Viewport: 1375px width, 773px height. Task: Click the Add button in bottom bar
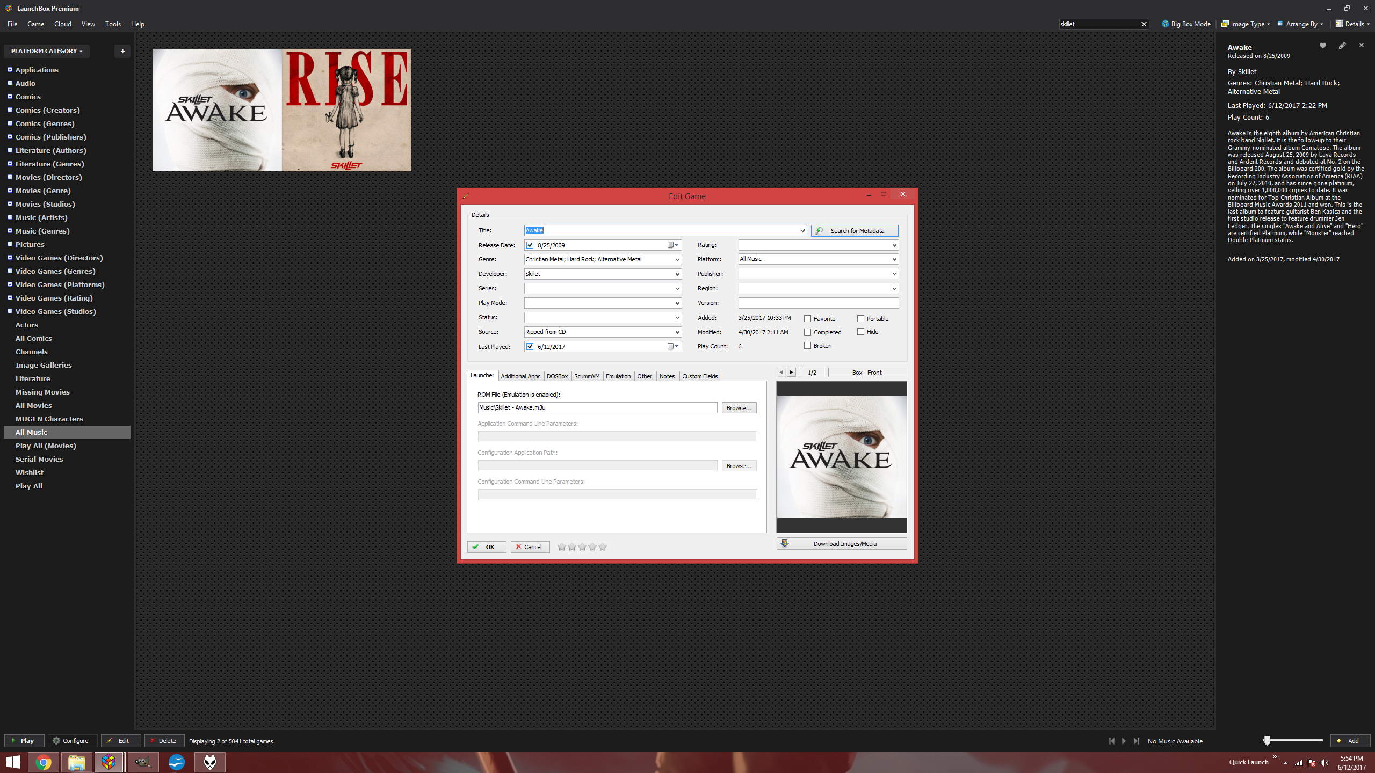coord(1350,741)
